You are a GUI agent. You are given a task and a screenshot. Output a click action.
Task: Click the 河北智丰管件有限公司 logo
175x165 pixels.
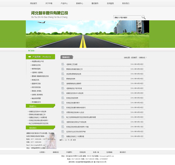click(50, 15)
